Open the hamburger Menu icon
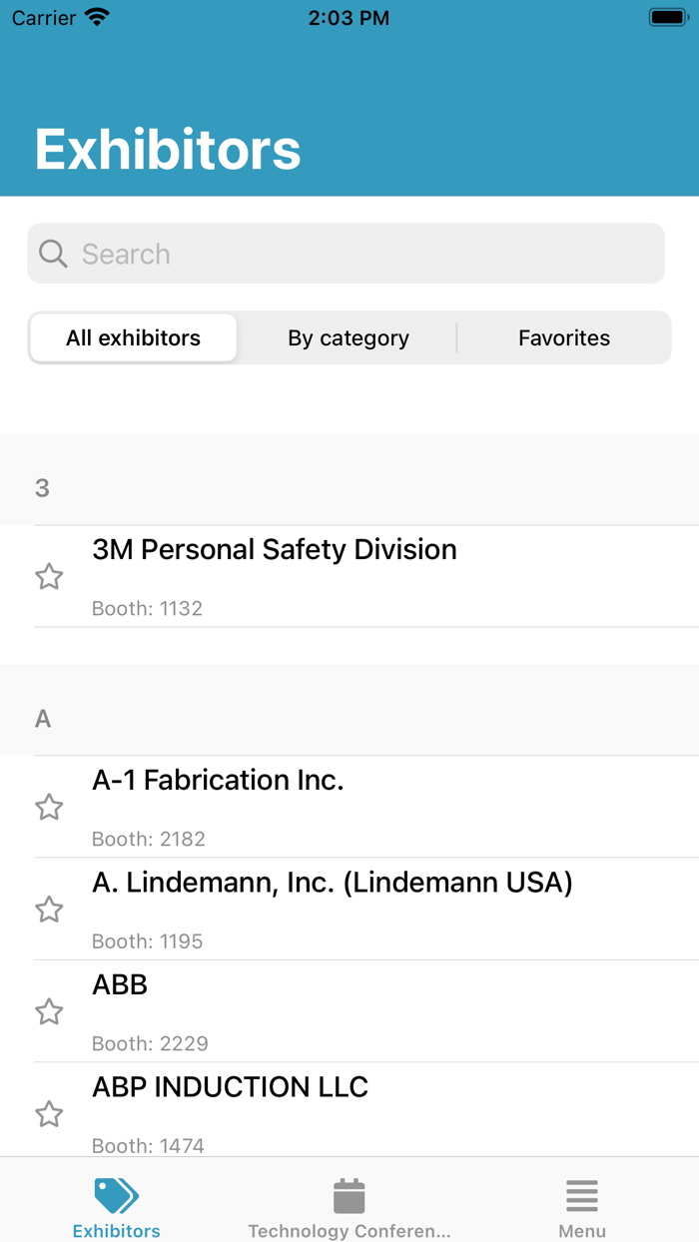Image resolution: width=699 pixels, height=1242 pixels. (x=581, y=1196)
